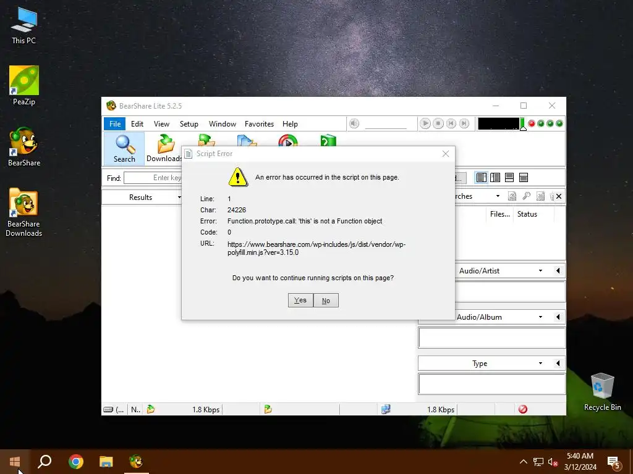Click the previous track button
633x474 pixels.
pyautogui.click(x=451, y=123)
